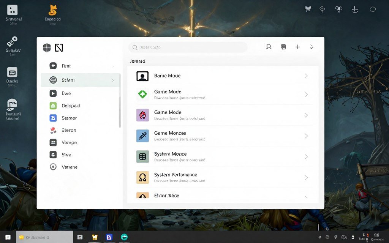
Task: Expand the Stfenl sidebar entry chevron
Action: 113,80
